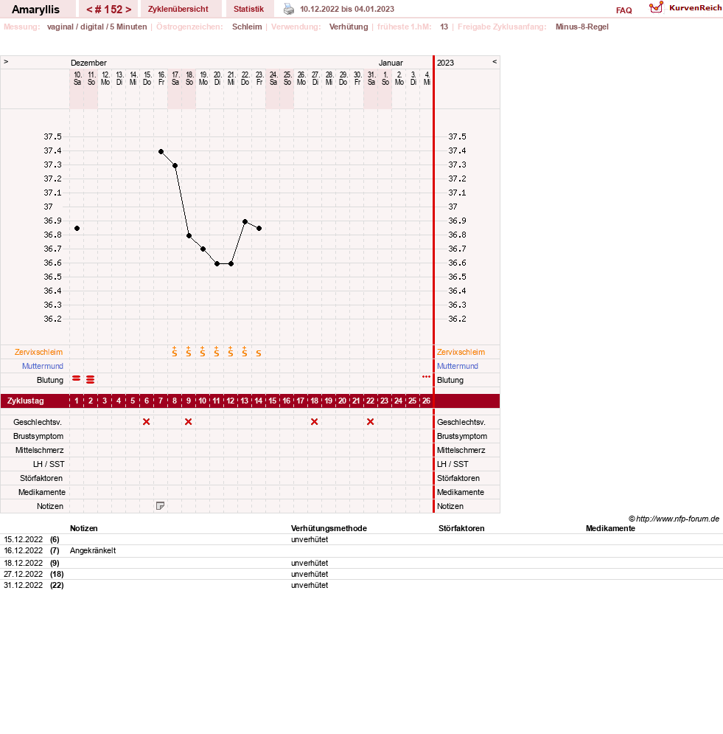
Task: Click the KurvenReich text link
Action: [x=696, y=7]
